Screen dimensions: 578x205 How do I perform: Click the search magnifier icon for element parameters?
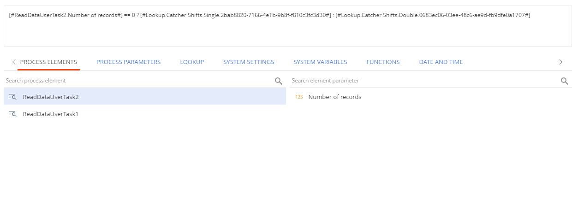(x=564, y=81)
